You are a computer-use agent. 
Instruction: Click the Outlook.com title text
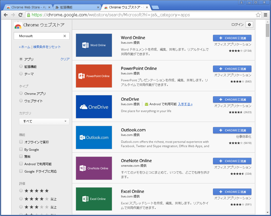coord(133,130)
